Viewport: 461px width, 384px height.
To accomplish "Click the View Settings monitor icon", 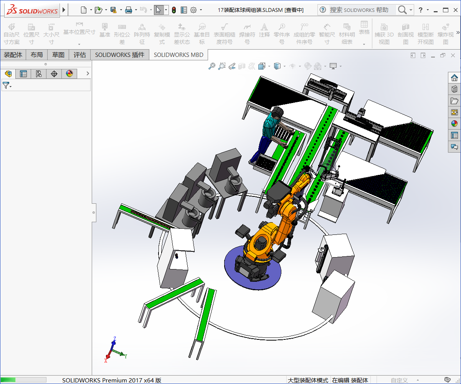I will point(333,66).
